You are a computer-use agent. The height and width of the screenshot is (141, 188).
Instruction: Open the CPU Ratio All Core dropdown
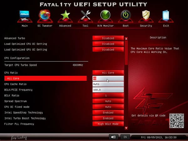tap(108, 73)
